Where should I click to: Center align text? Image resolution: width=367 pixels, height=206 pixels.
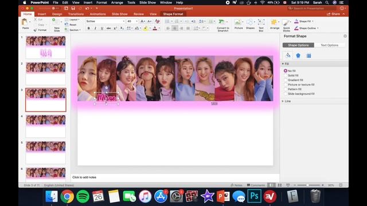174,28
